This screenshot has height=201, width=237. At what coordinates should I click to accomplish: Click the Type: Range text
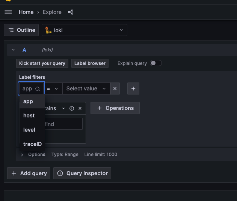click(x=65, y=154)
